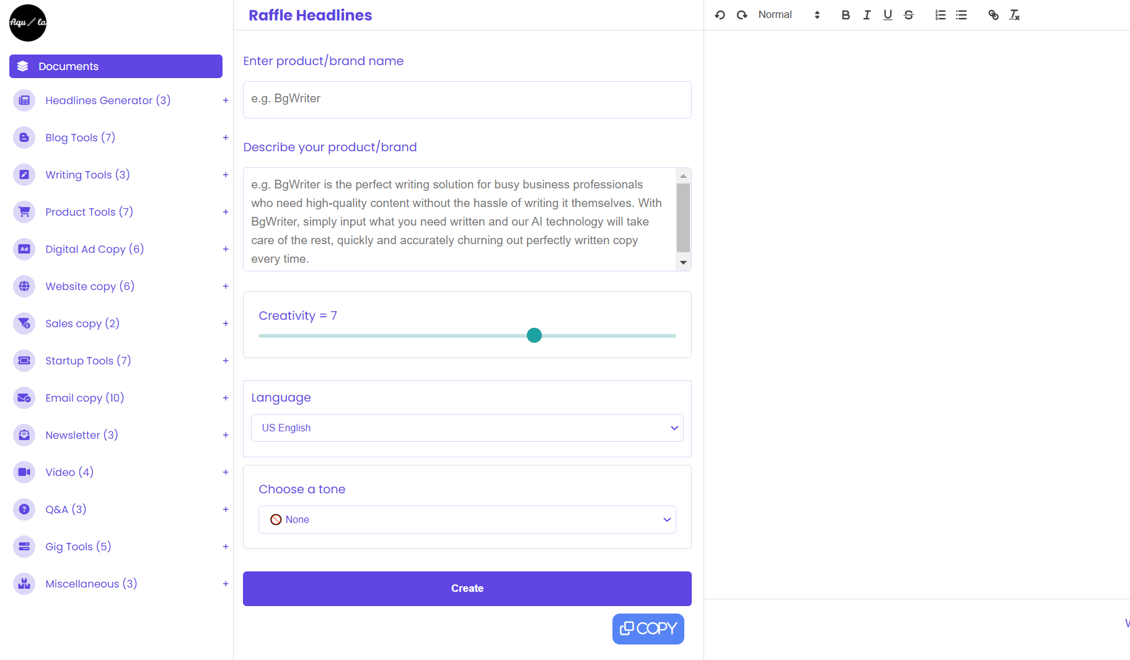Click the Newsletter icon
Viewport: 1130px width, 660px height.
click(x=24, y=435)
